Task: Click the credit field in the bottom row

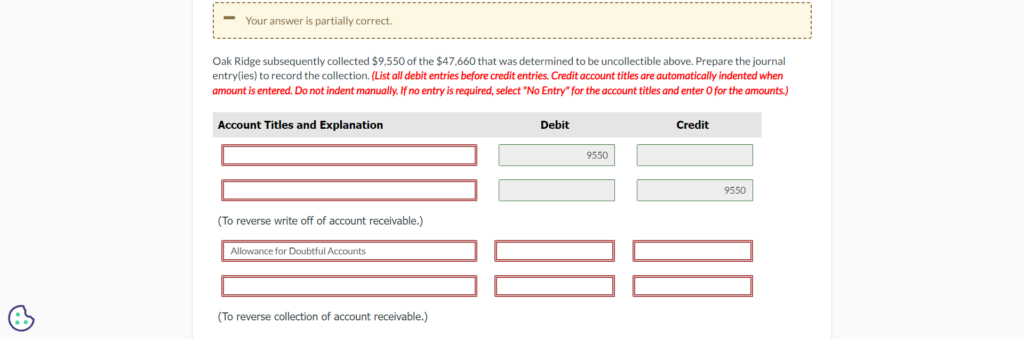Action: (692, 286)
